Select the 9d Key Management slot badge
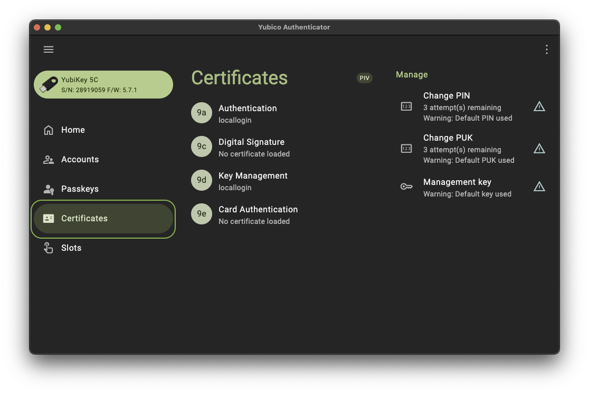The width and height of the screenshot is (589, 393). coord(202,180)
